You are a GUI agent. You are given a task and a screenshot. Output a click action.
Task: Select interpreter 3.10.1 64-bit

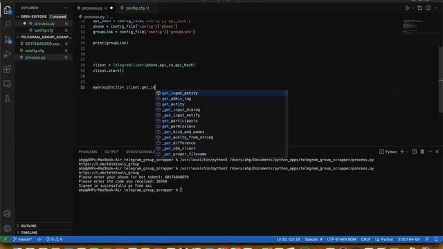[x=409, y=239]
